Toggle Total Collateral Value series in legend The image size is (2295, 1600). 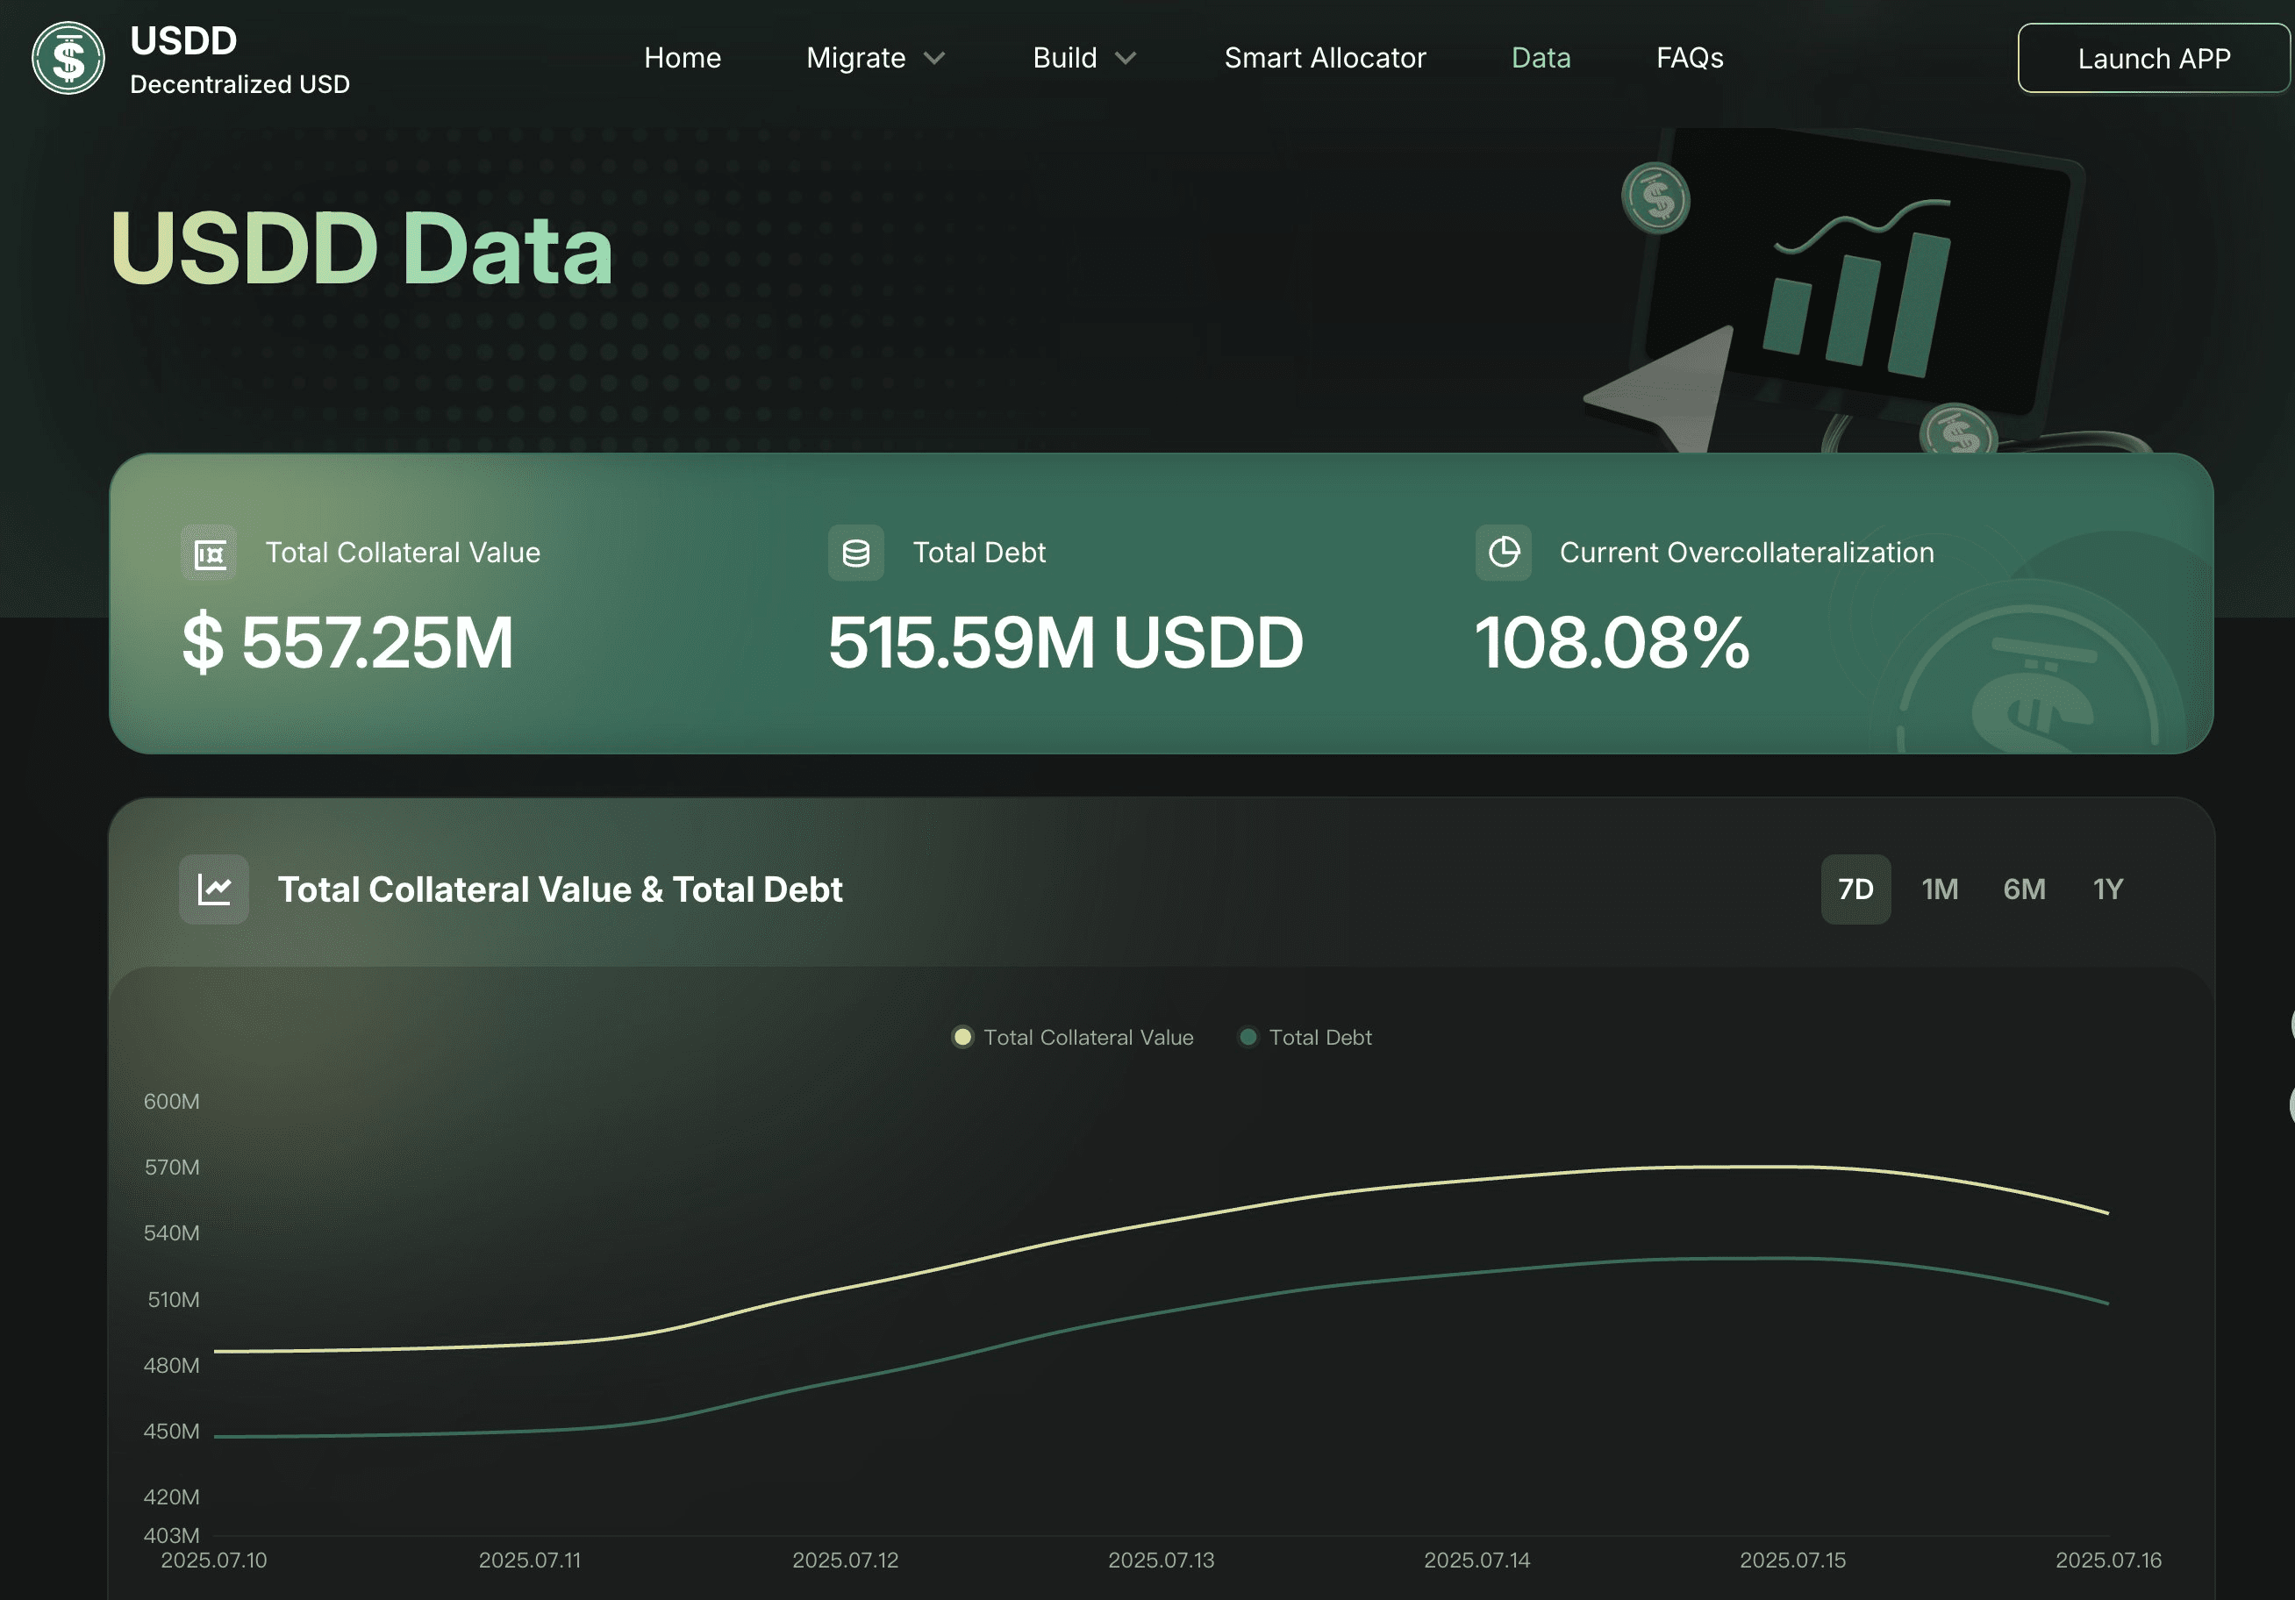coord(1073,1038)
